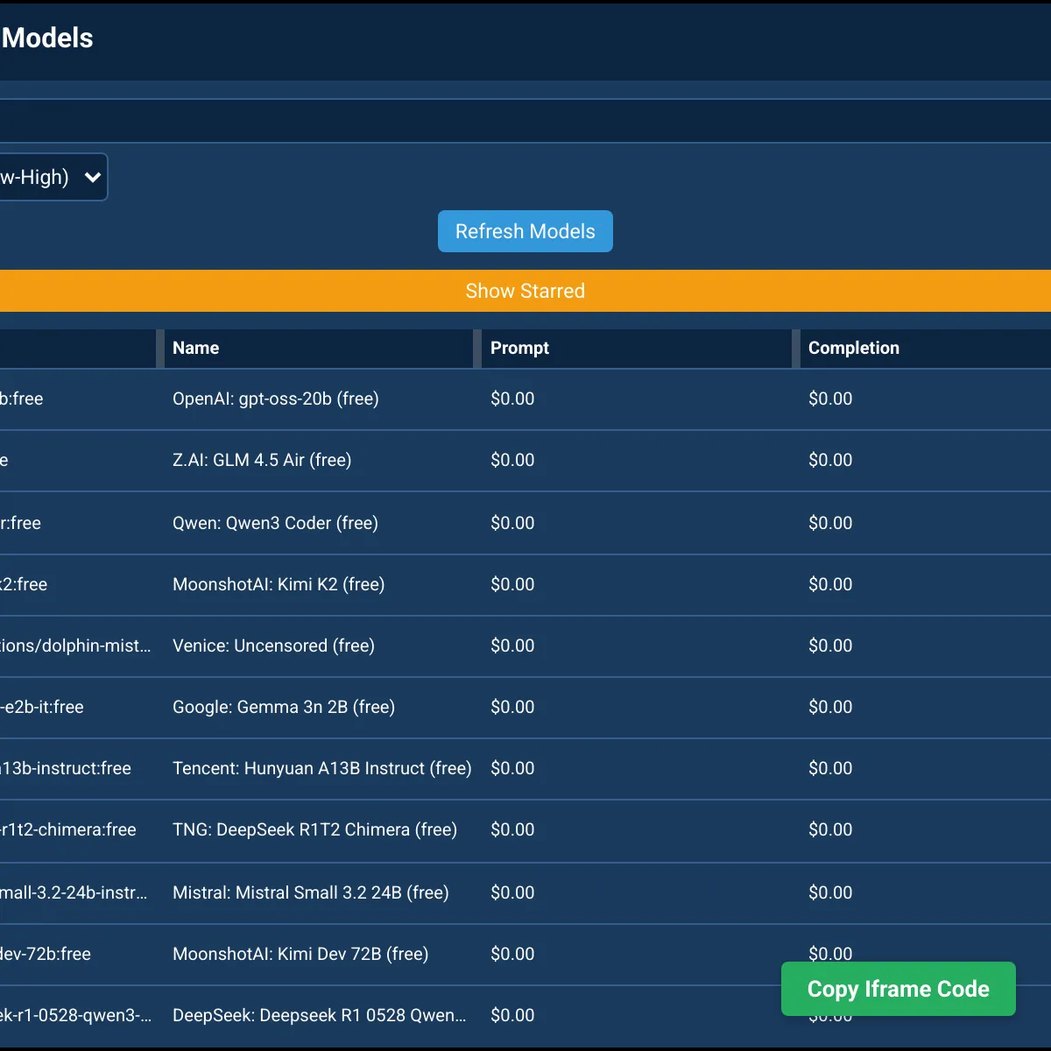Click the Prompt price for Mistral Small 3.2 24B
1051x1051 pixels.
(512, 892)
